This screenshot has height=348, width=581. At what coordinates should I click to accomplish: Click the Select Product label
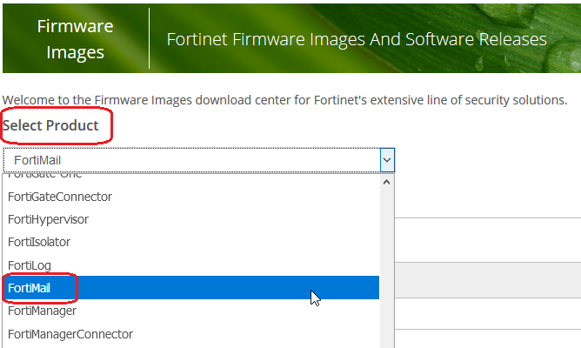50,126
